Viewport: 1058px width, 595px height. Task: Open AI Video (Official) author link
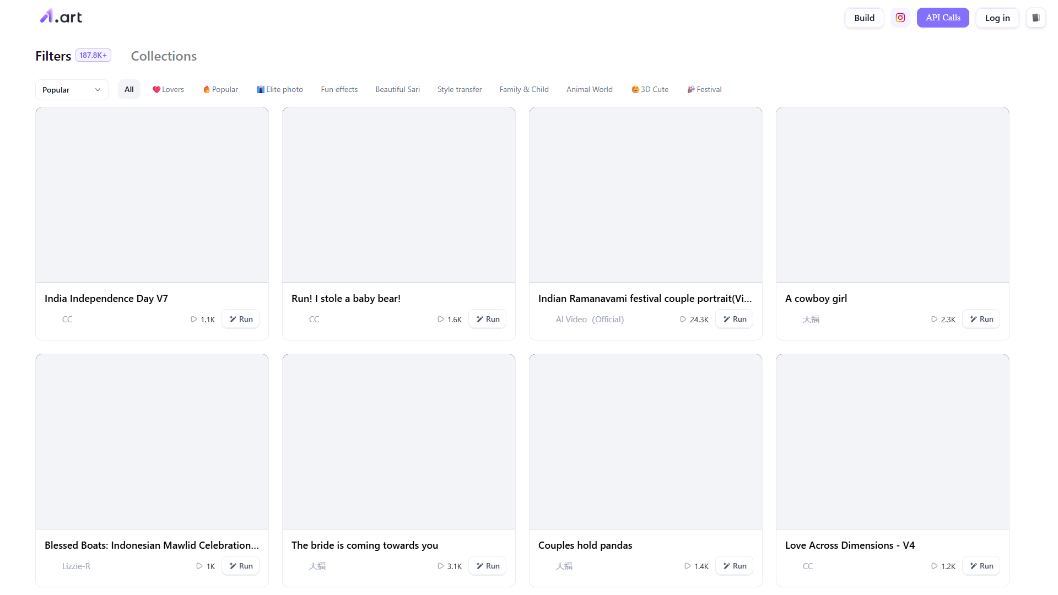coord(590,319)
